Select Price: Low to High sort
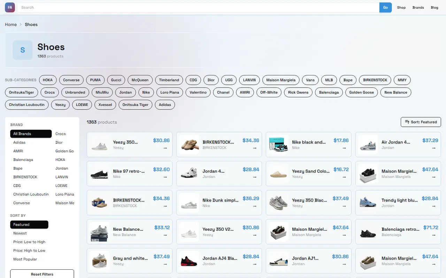 [29, 242]
